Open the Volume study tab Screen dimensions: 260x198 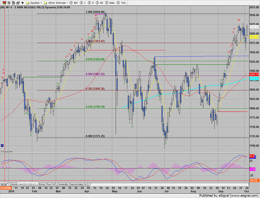(x=13, y=184)
